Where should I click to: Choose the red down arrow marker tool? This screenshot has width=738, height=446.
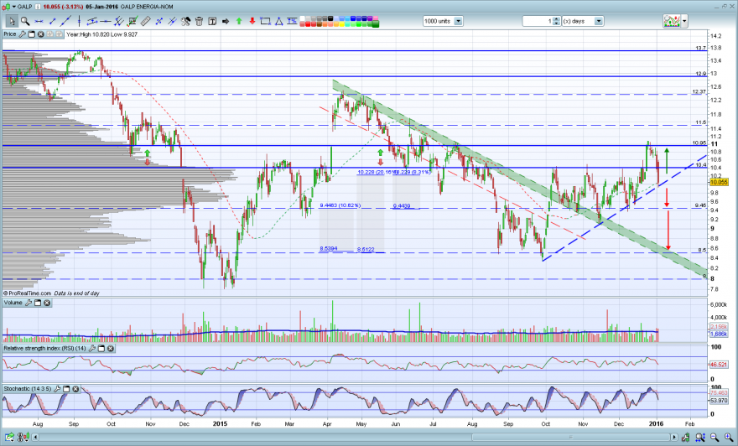(252, 21)
